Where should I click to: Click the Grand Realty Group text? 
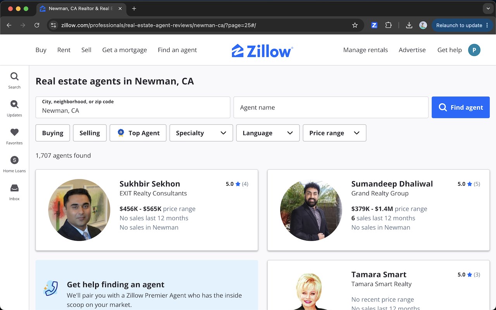(x=380, y=193)
